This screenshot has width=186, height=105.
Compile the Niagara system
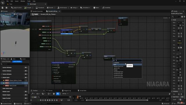[28, 8]
